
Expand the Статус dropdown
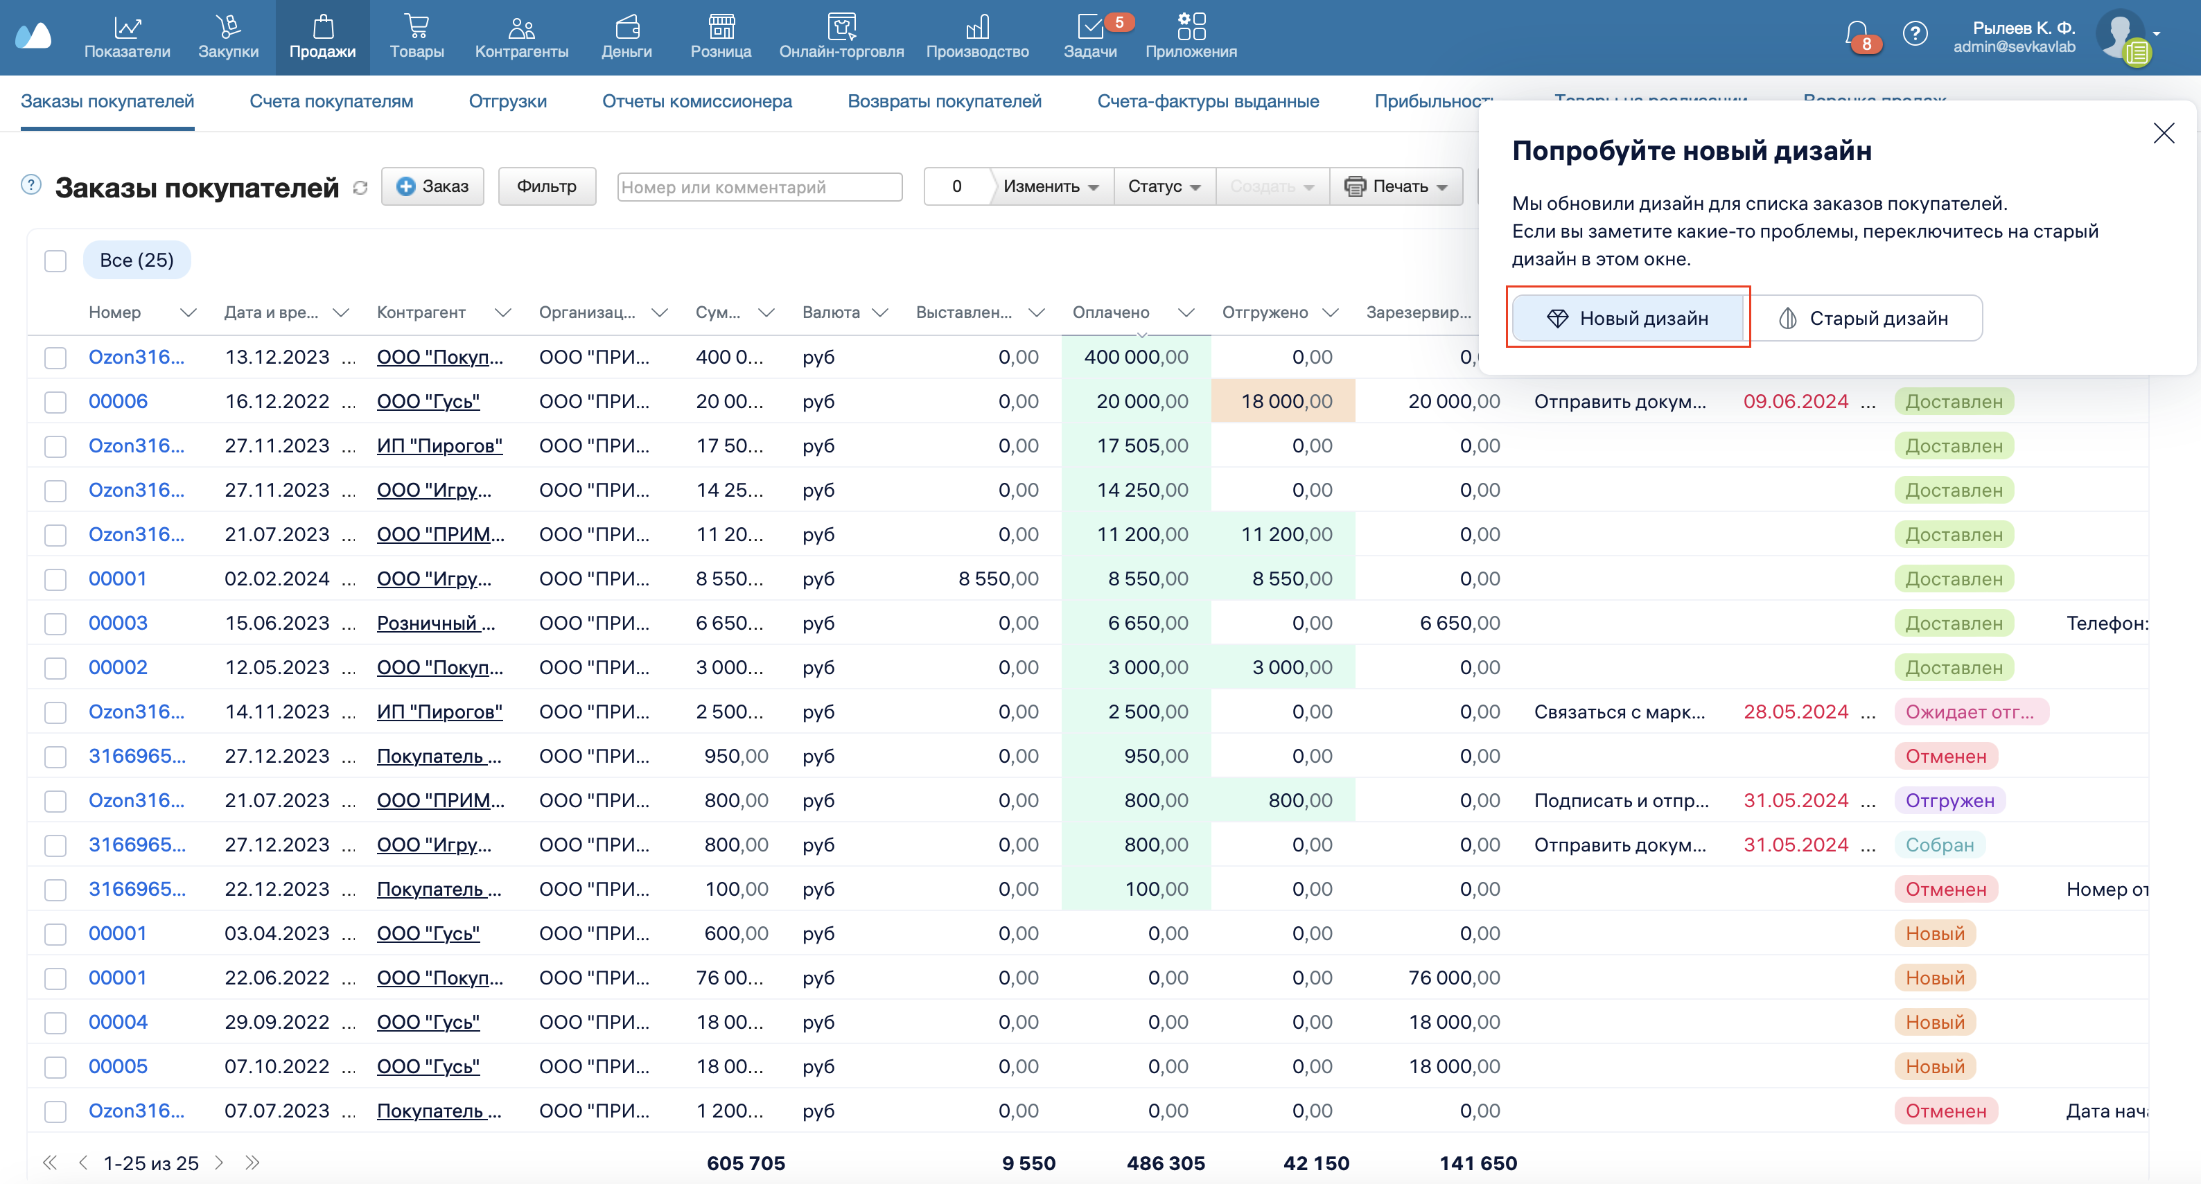pyautogui.click(x=1164, y=186)
